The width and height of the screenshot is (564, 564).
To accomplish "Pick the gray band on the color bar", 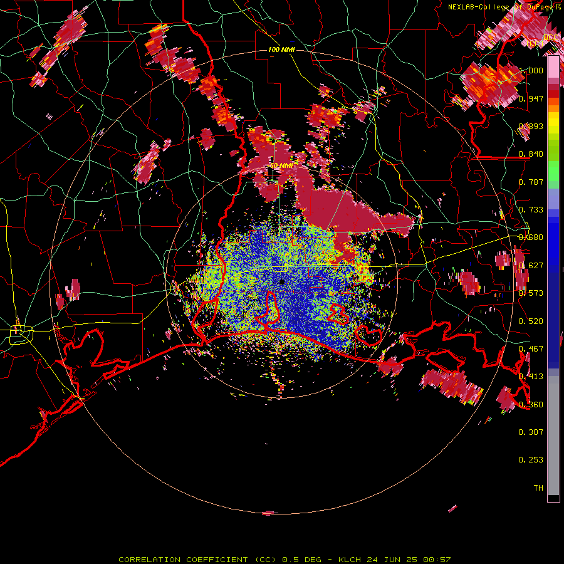I will click(553, 436).
